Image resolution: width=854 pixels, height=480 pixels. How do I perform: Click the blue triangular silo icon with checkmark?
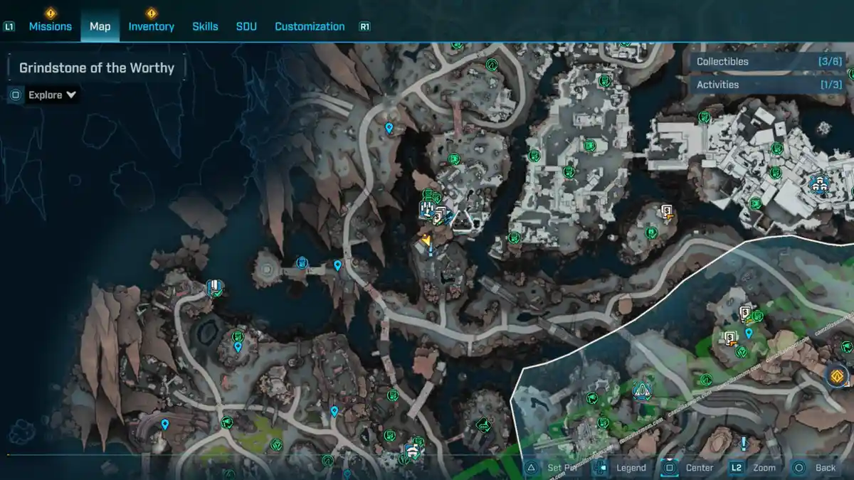pyautogui.click(x=643, y=390)
